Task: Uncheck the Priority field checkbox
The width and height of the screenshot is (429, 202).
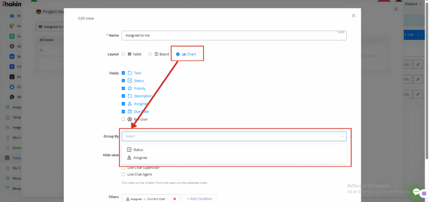Action: [123, 89]
